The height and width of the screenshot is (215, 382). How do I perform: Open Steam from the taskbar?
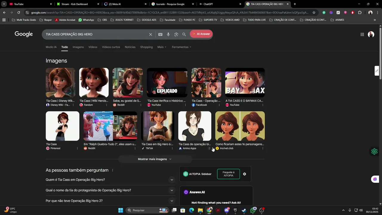click(244, 210)
